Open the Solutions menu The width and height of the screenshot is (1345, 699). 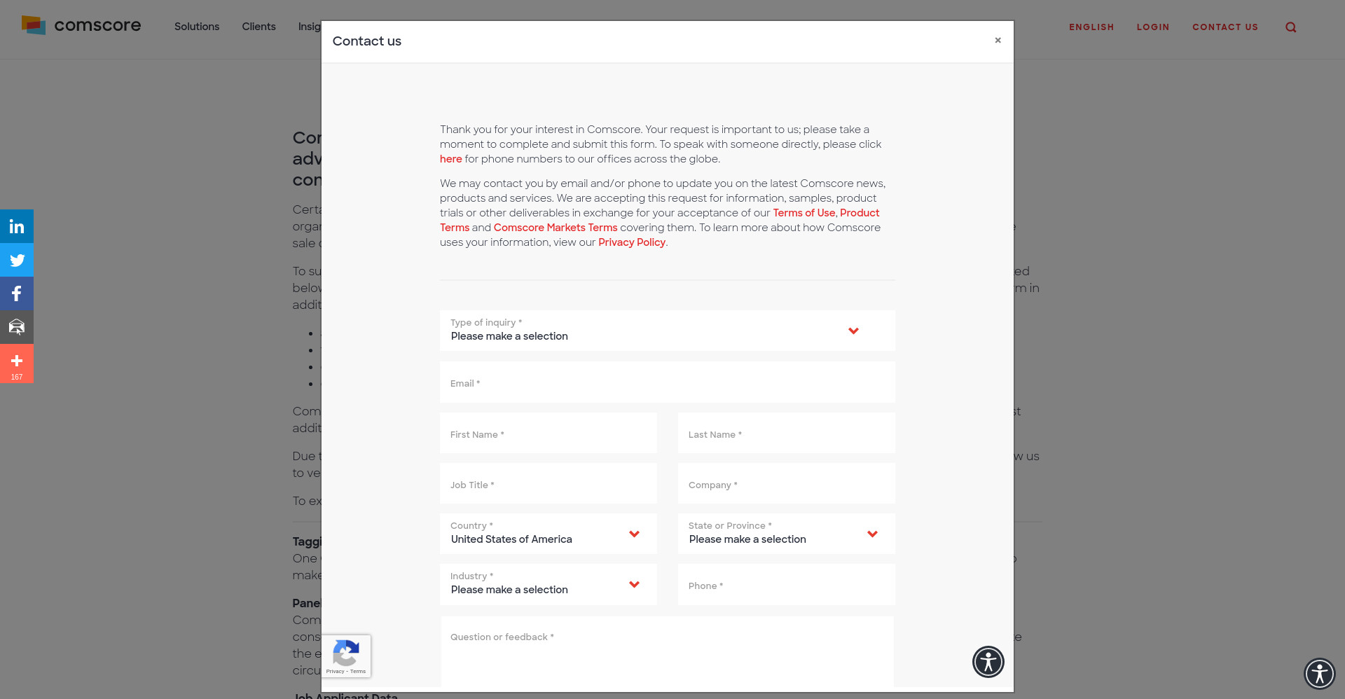(197, 27)
